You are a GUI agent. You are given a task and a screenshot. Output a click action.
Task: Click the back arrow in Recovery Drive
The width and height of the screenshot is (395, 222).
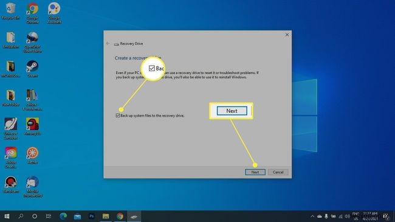tap(108, 43)
